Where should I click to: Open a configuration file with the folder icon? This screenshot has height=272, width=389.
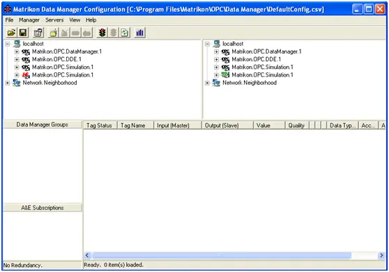[x=11, y=33]
